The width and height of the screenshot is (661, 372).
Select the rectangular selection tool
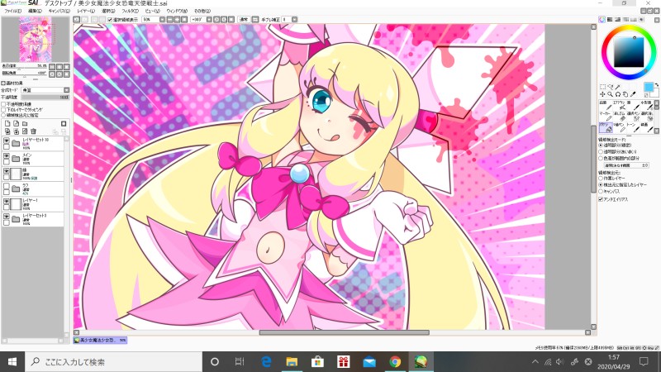click(x=603, y=88)
